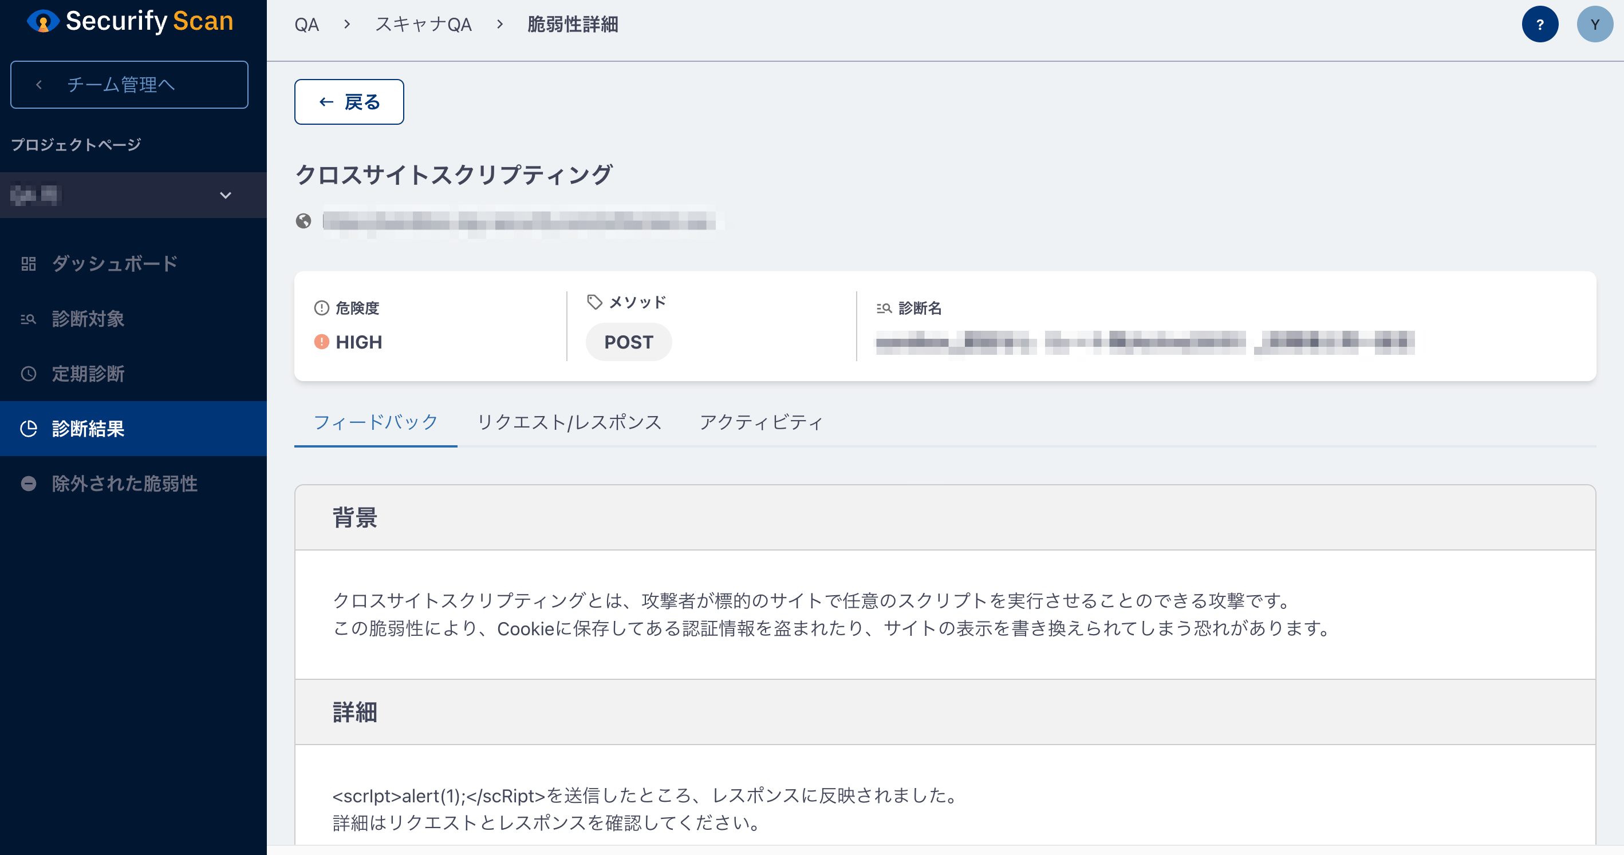Open スキャナQA breadcrumb link
The width and height of the screenshot is (1624, 855).
[423, 25]
